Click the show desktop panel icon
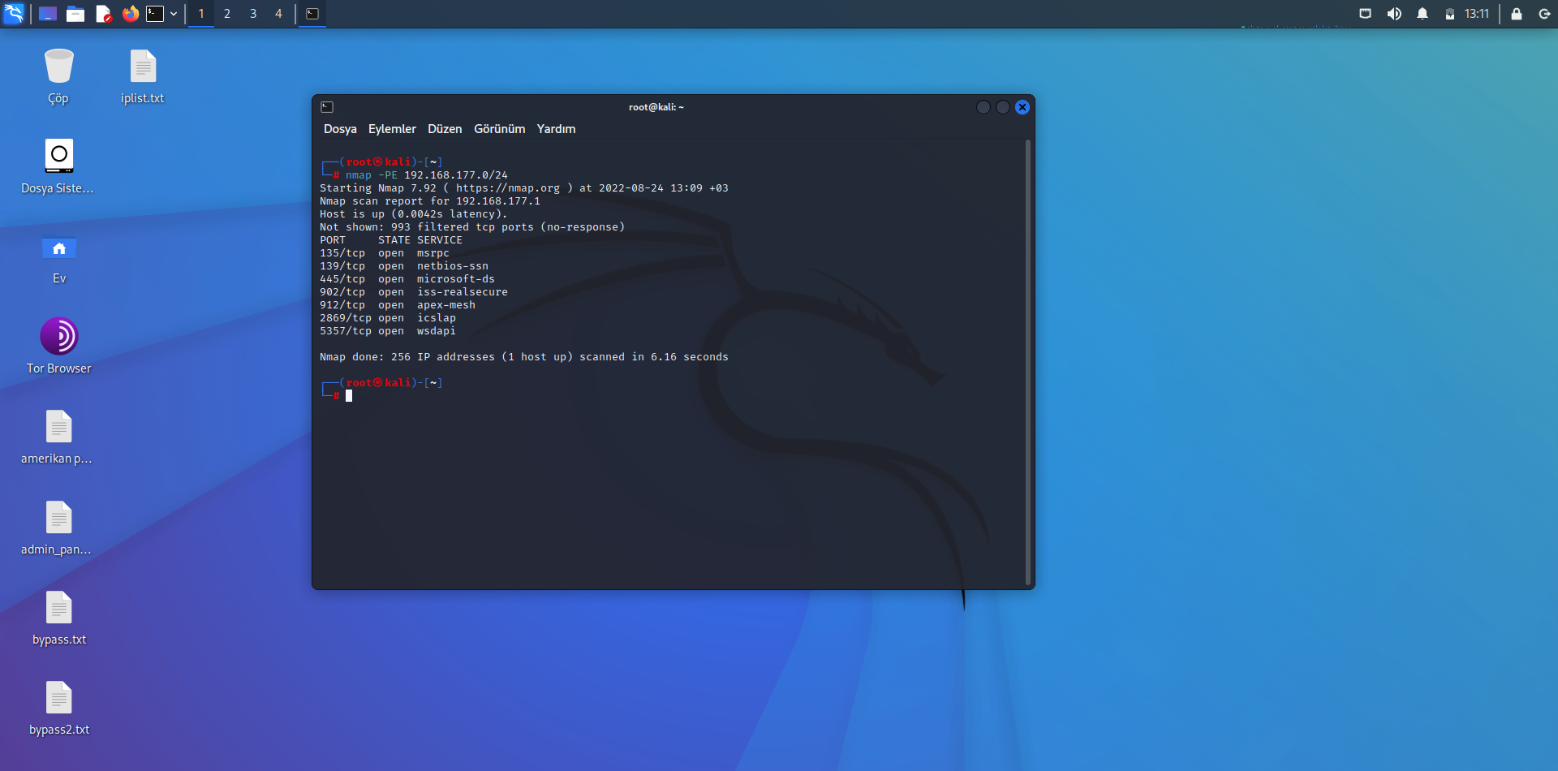Viewport: 1558px width, 771px height. [48, 14]
